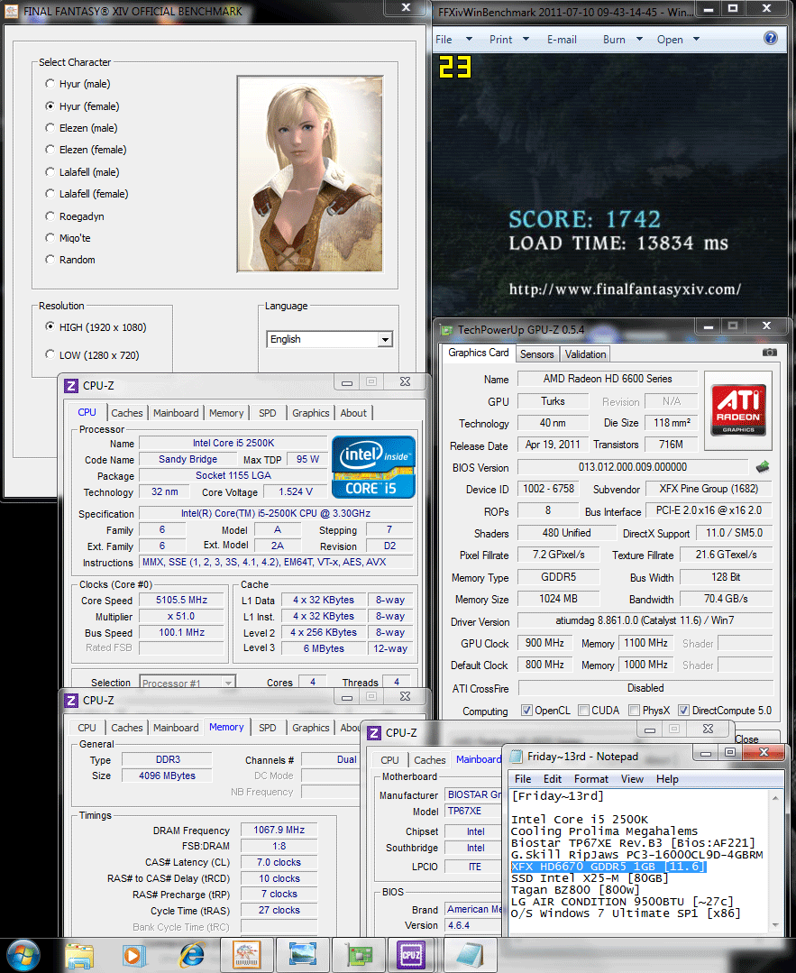Screen dimensions: 796x973
Task: Toggle the DirectCompute 5.0 checkbox in GPU-Z
Action: 683,710
